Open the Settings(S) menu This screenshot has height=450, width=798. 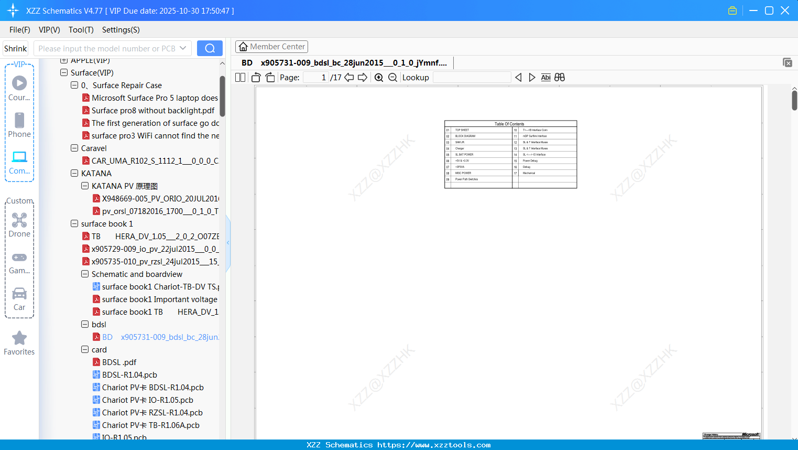[x=121, y=30]
